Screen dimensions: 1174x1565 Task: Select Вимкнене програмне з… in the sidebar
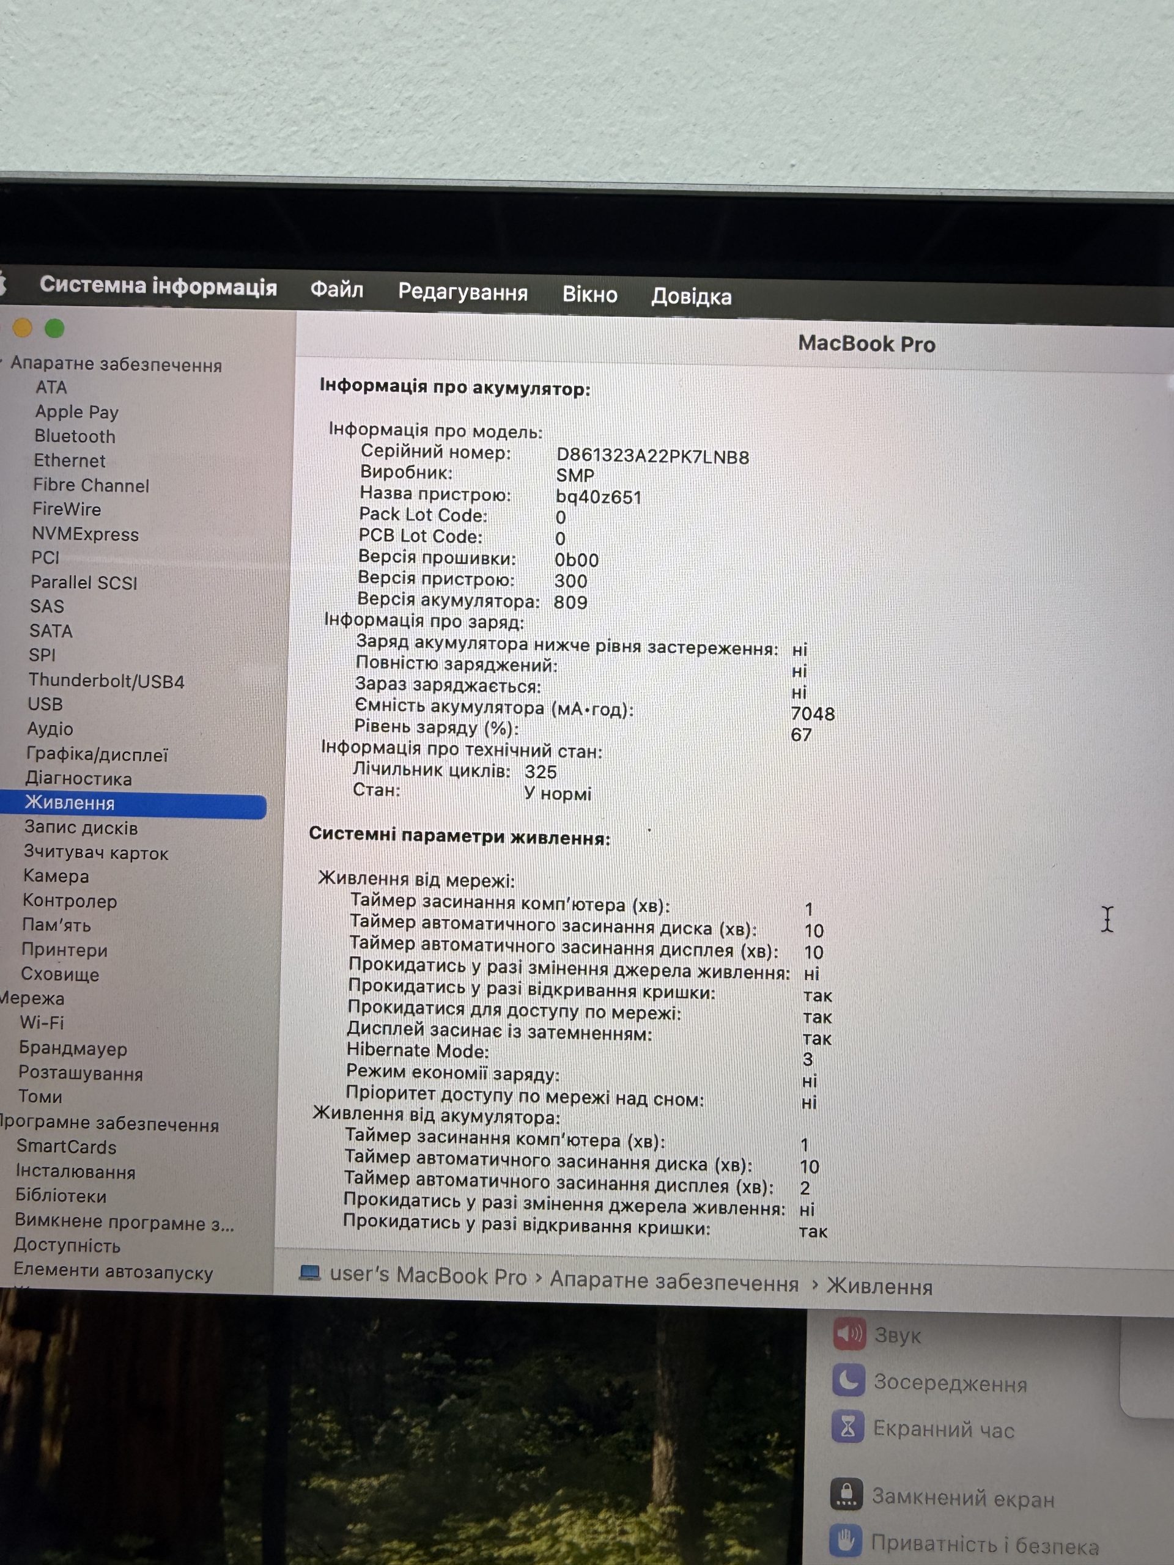coord(124,1222)
